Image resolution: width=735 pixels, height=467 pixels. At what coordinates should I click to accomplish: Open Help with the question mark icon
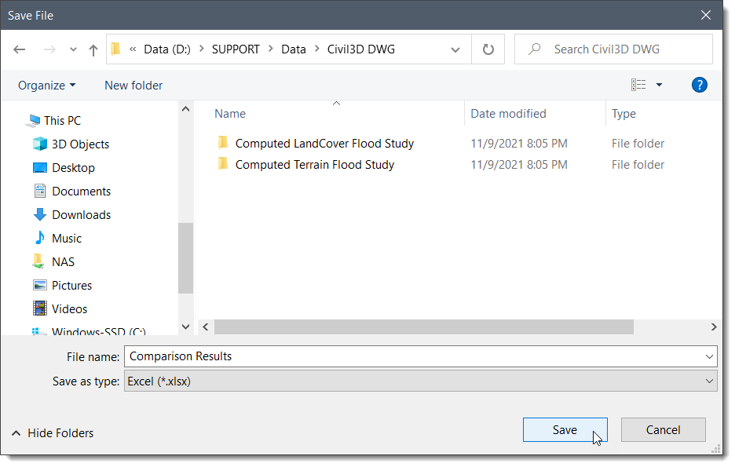click(699, 85)
